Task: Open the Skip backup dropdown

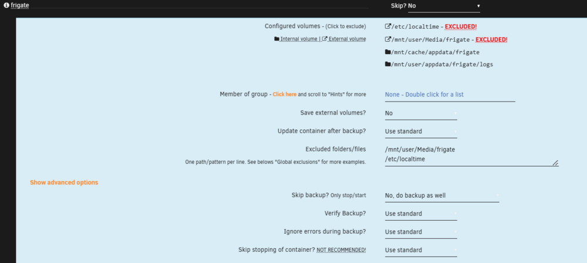Action: point(442,195)
